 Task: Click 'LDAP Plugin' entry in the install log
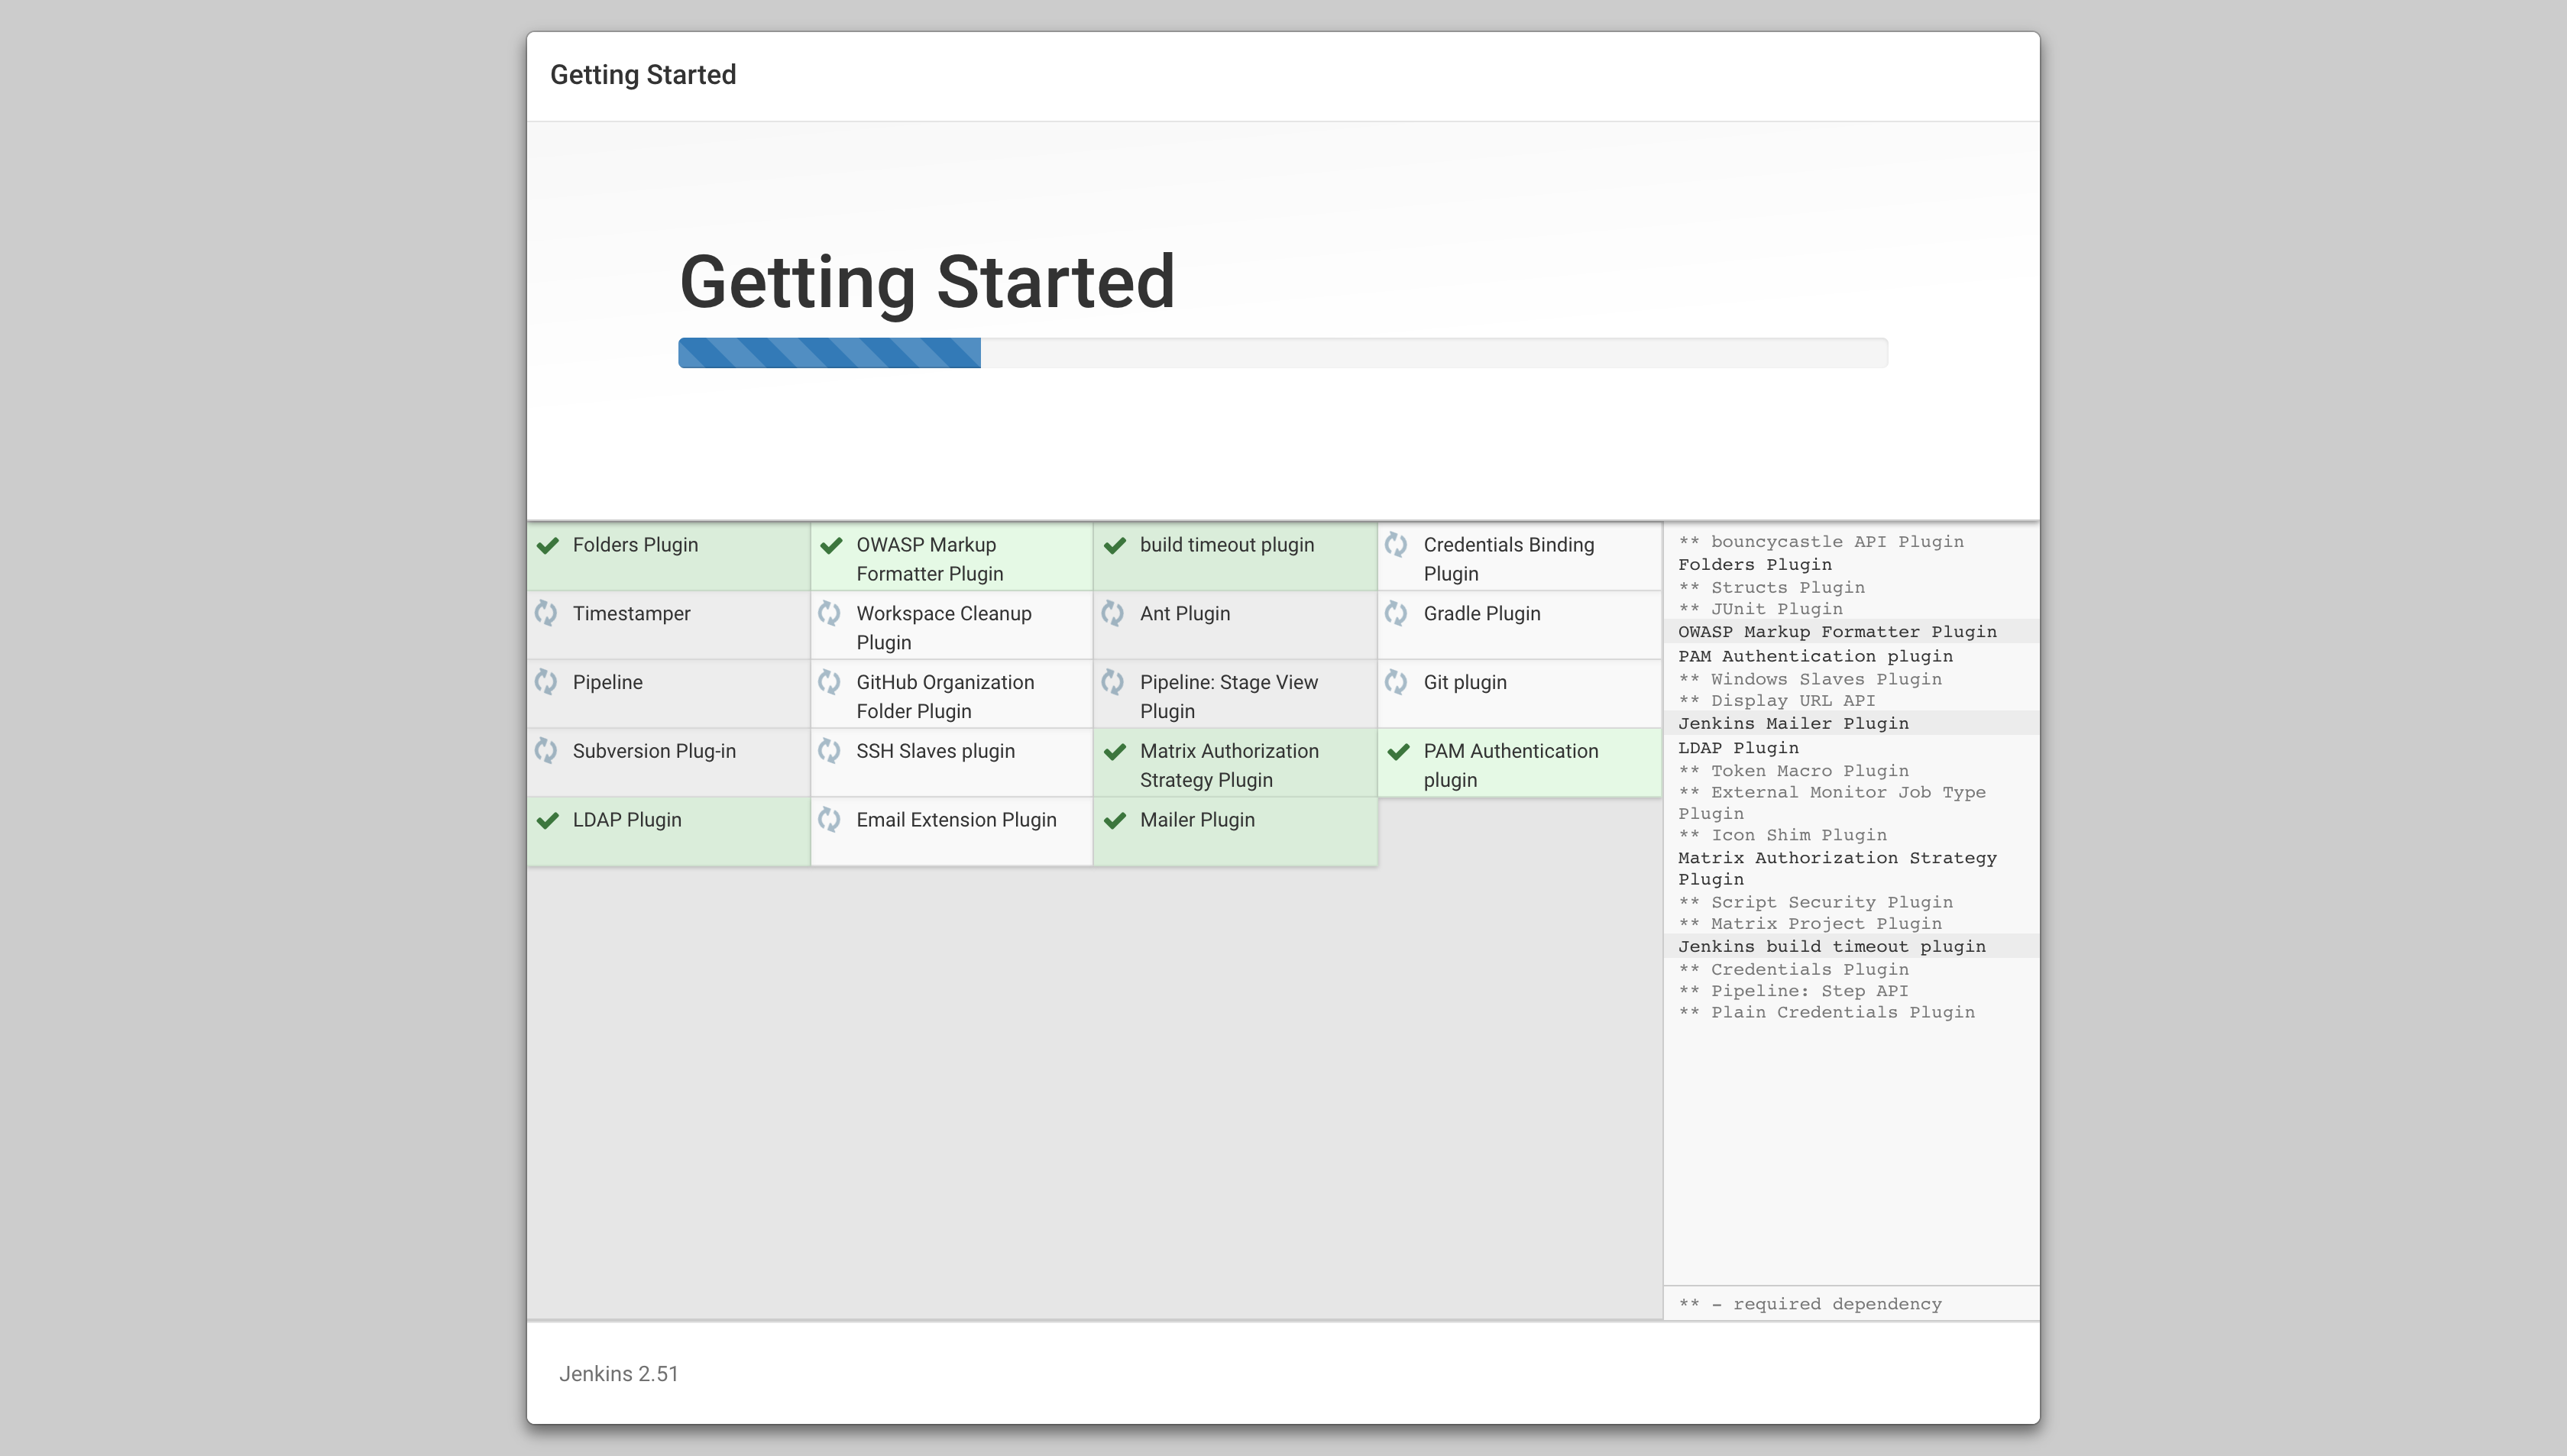coord(1738,749)
